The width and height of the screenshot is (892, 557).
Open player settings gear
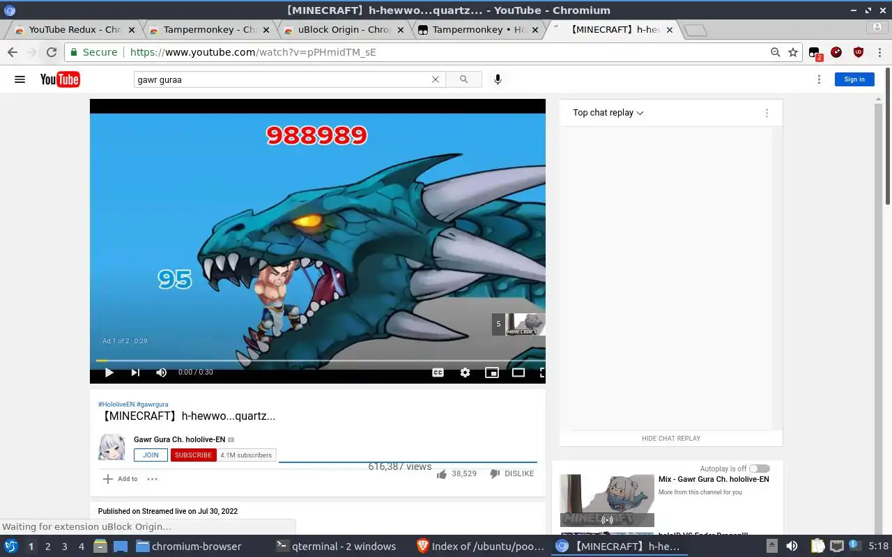[465, 372]
